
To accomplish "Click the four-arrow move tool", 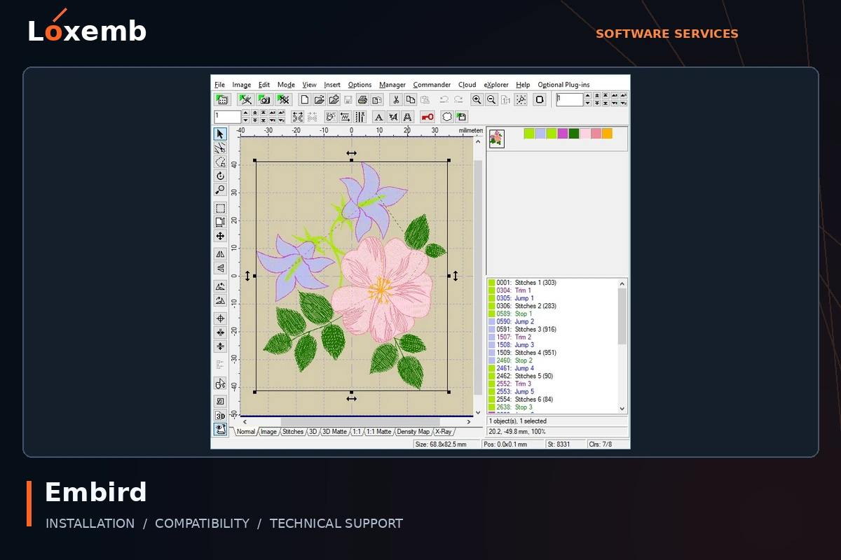I will click(x=220, y=236).
